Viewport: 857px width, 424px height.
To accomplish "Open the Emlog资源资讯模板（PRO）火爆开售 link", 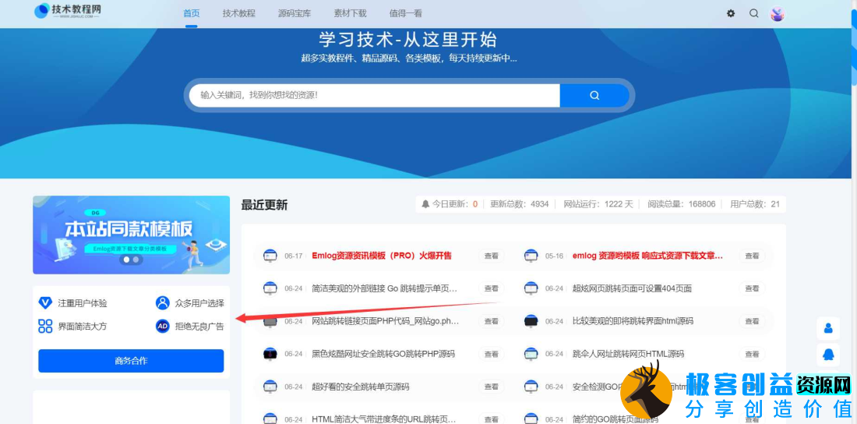I will pyautogui.click(x=382, y=256).
